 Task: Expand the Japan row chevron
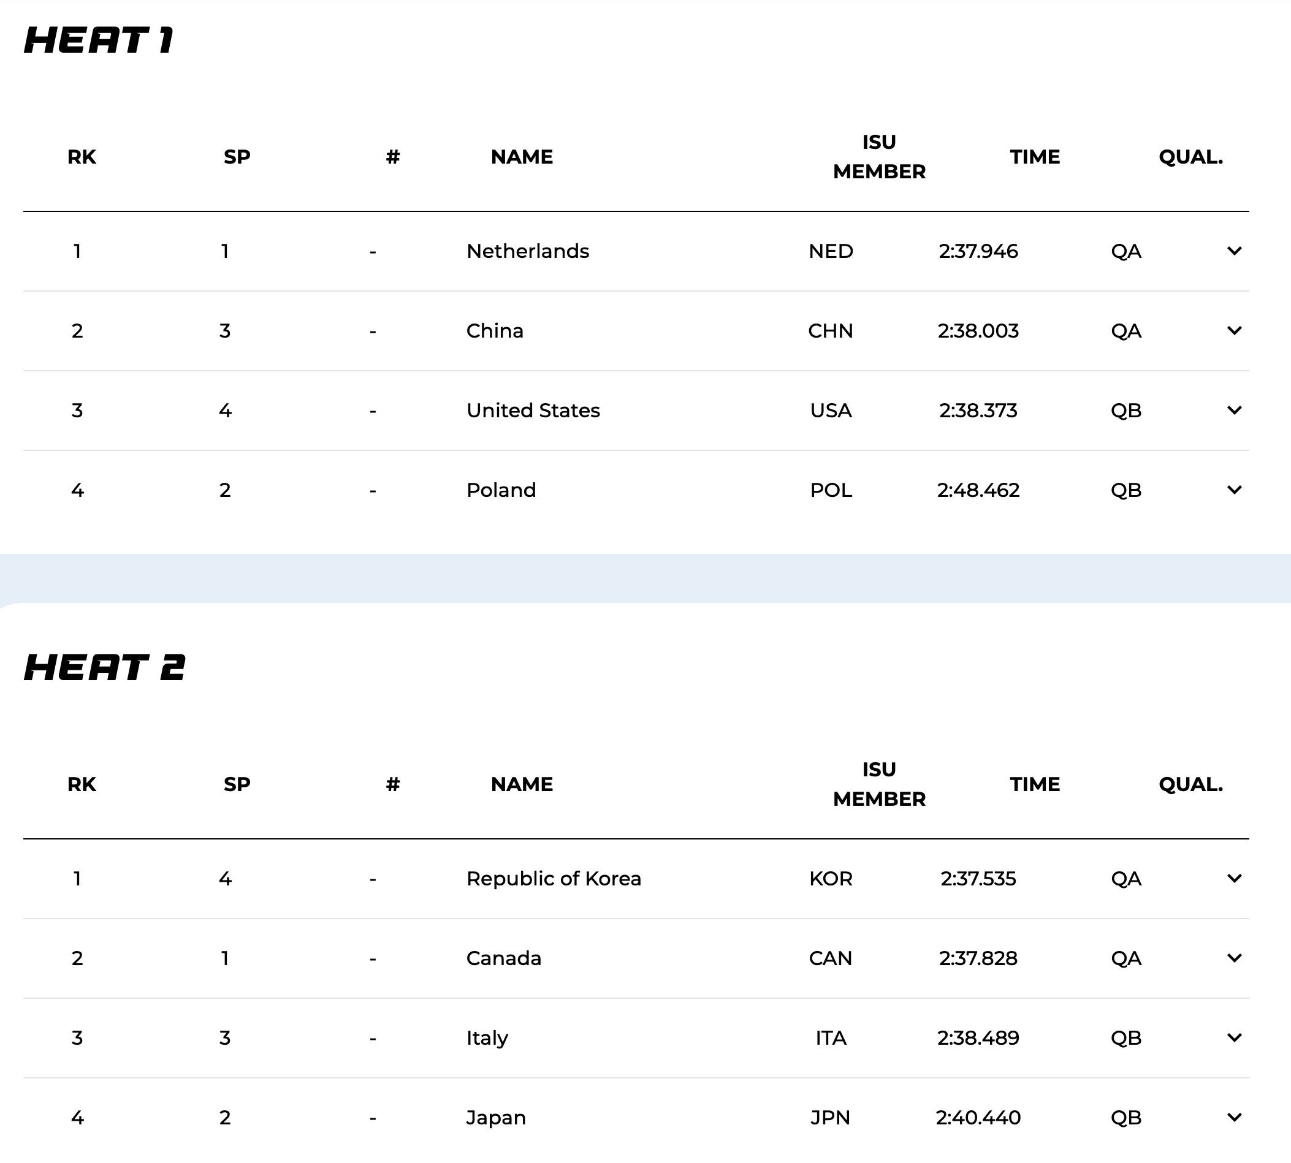coord(1234,1118)
